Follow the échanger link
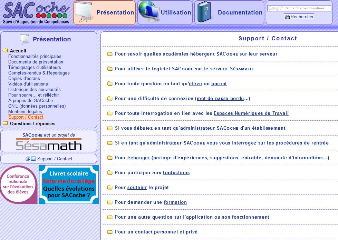338x240 pixels. 138,158
